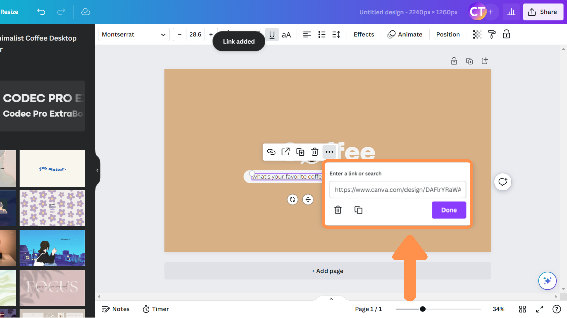
Task: Open the grid view icon
Action: tap(522, 309)
